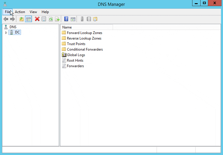Select the Forward Lookup Zones folder
Screen dimensions: 223x155
pyautogui.click(x=84, y=33)
